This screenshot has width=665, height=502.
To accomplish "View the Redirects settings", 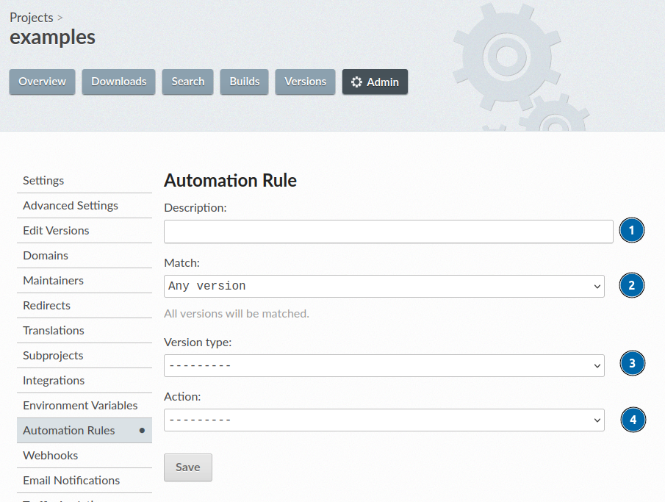I will click(x=46, y=305).
